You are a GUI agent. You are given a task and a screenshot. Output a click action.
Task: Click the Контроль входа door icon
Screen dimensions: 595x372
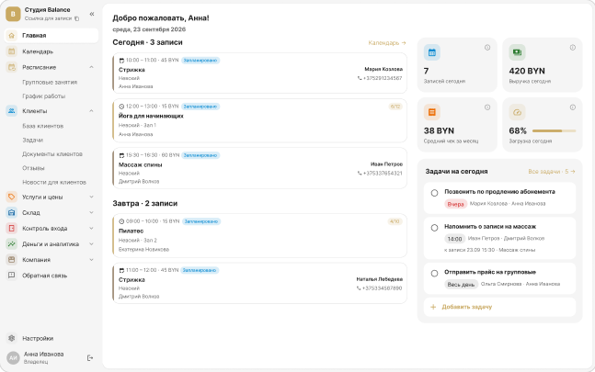[x=12, y=229]
